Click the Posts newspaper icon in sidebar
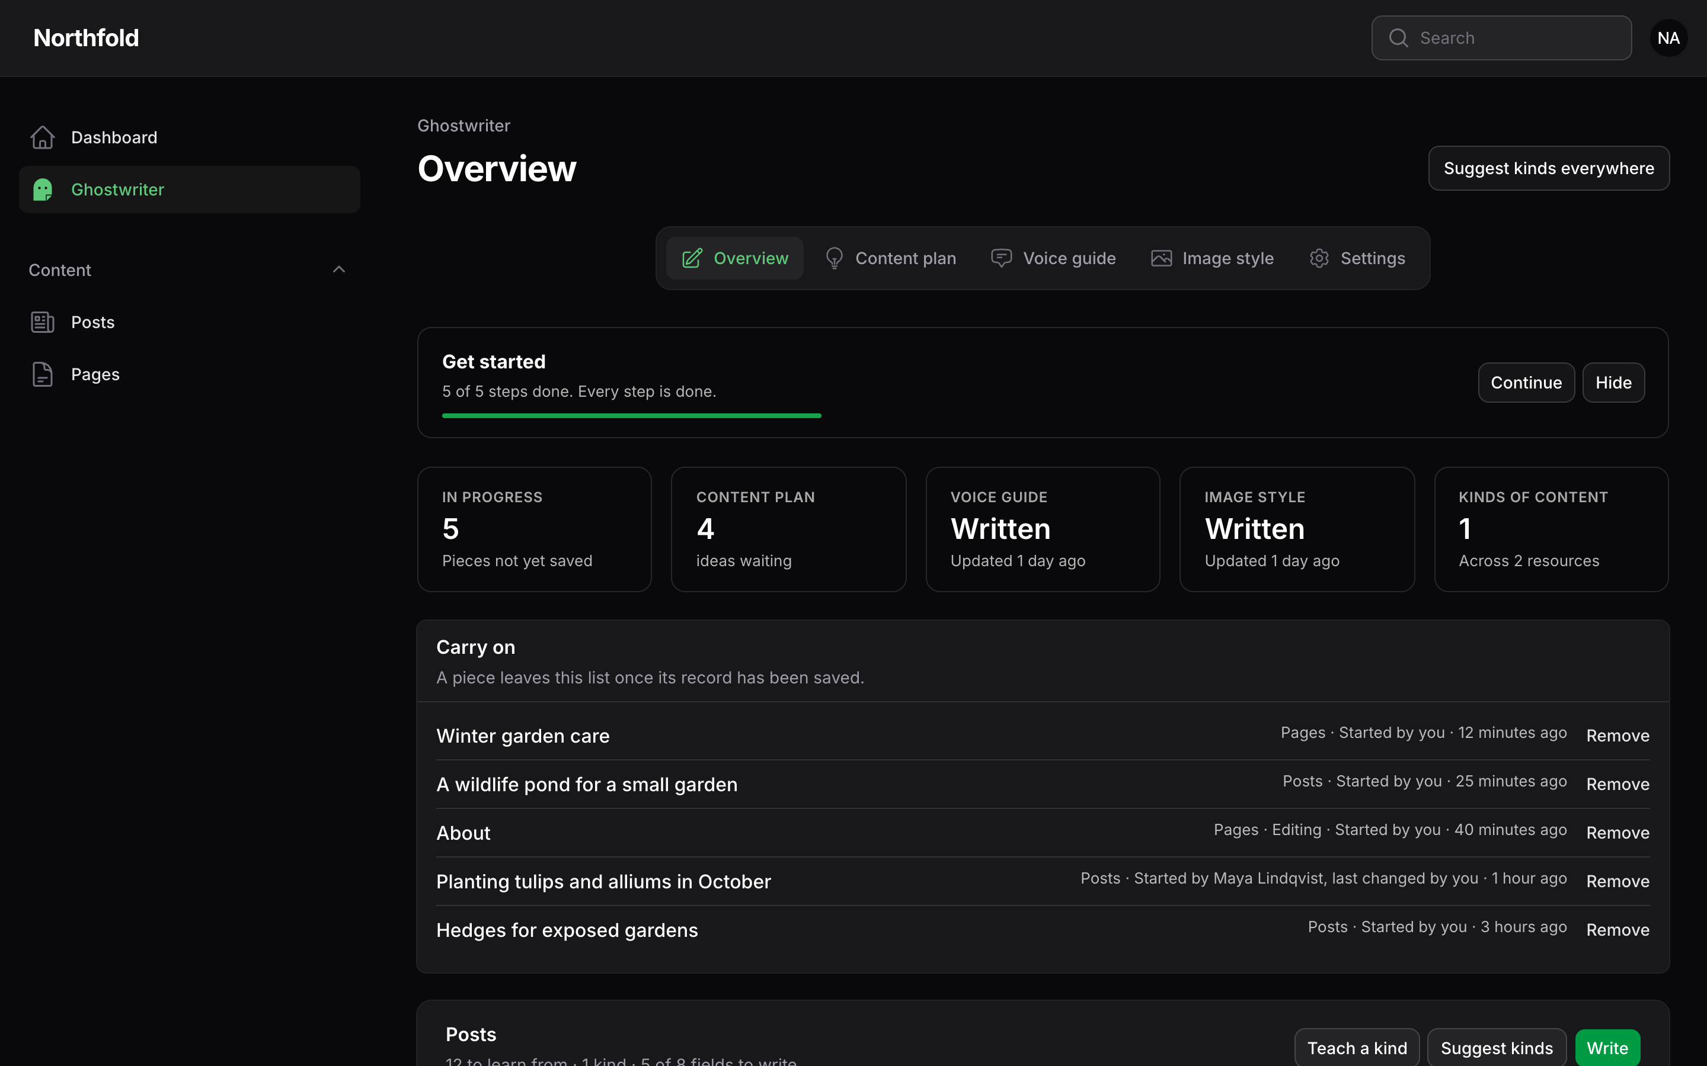 click(42, 322)
